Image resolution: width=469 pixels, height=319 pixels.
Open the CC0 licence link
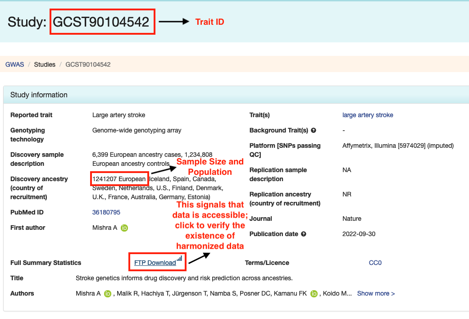(375, 263)
